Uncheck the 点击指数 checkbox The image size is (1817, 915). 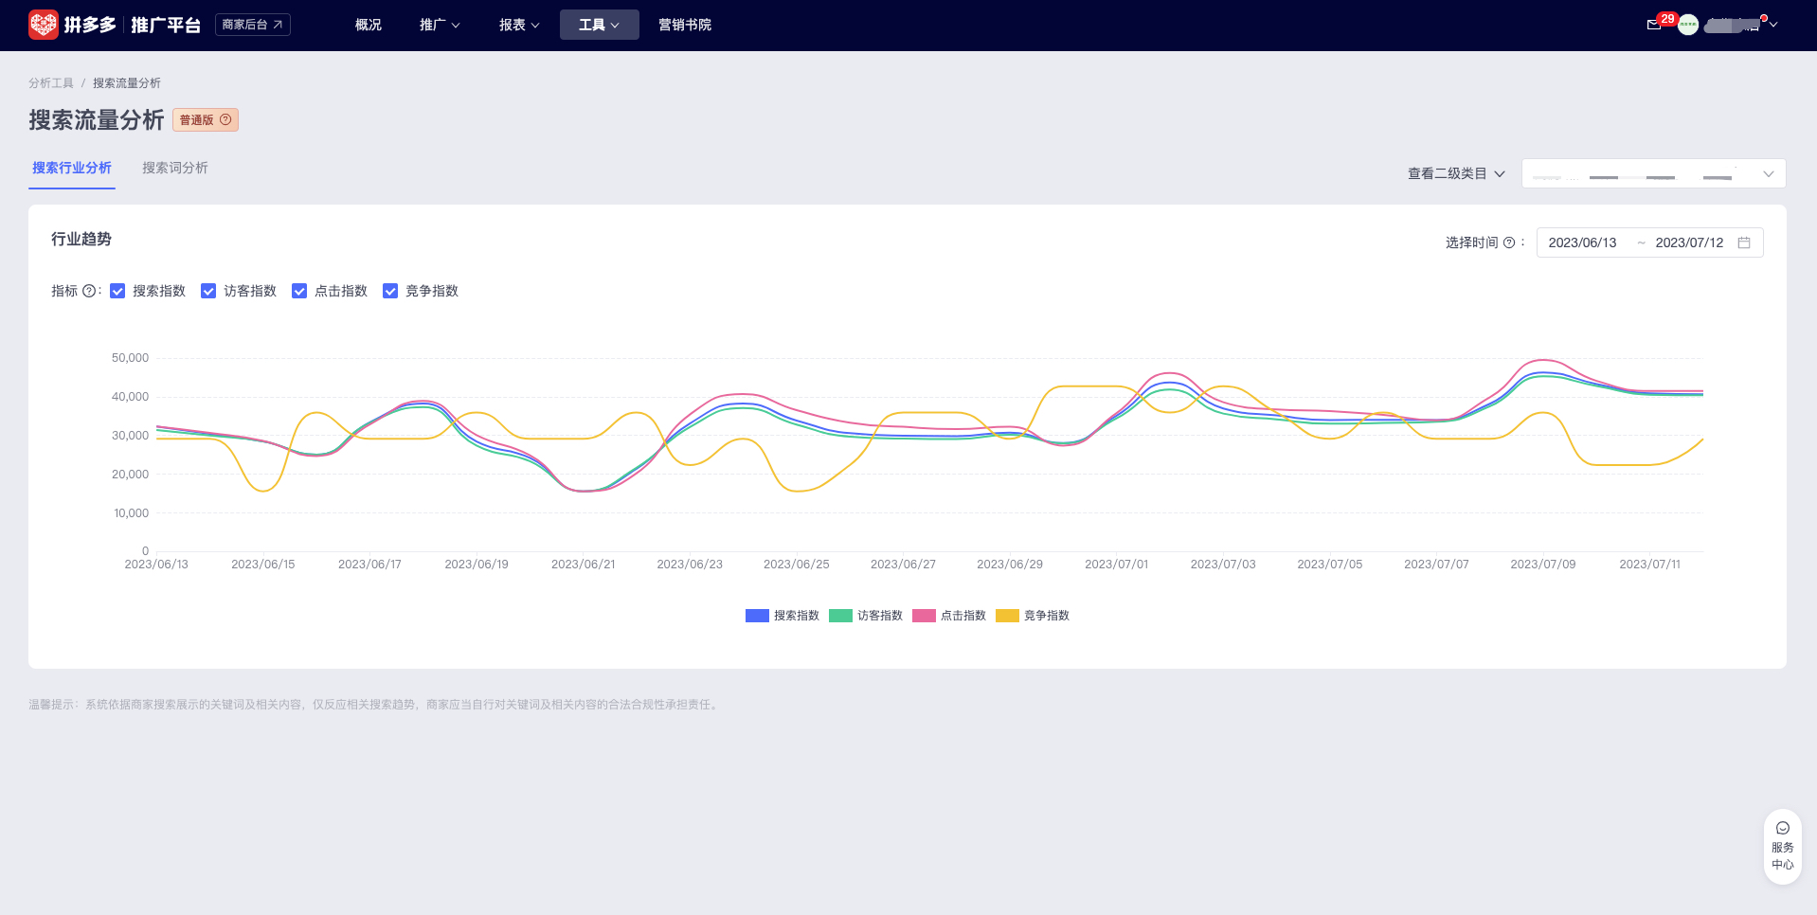coord(299,291)
